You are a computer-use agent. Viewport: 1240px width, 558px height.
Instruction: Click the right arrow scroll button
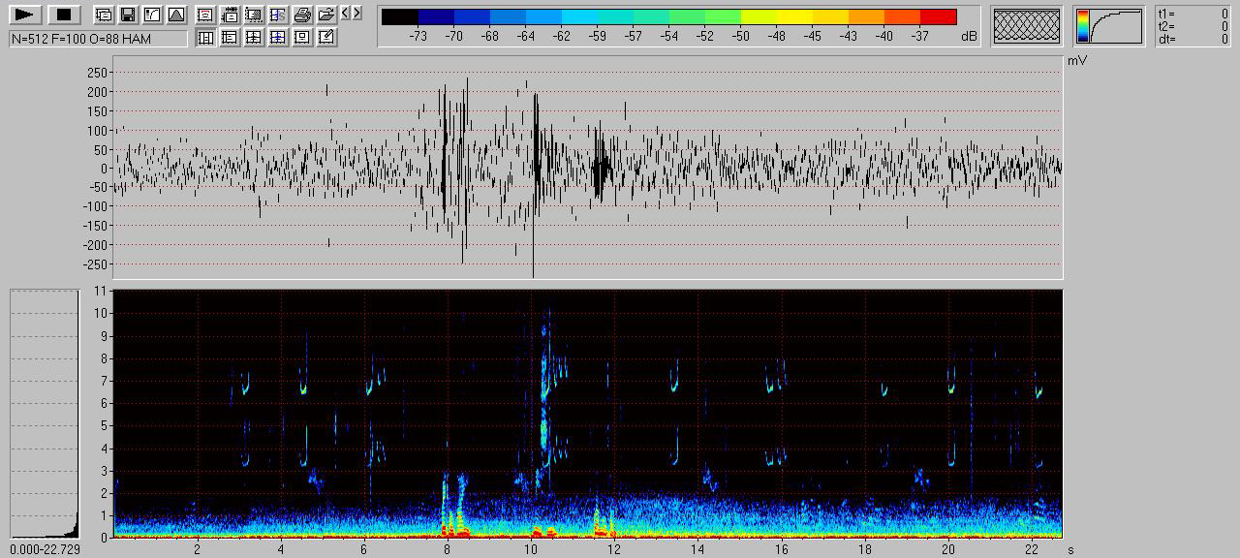point(357,13)
